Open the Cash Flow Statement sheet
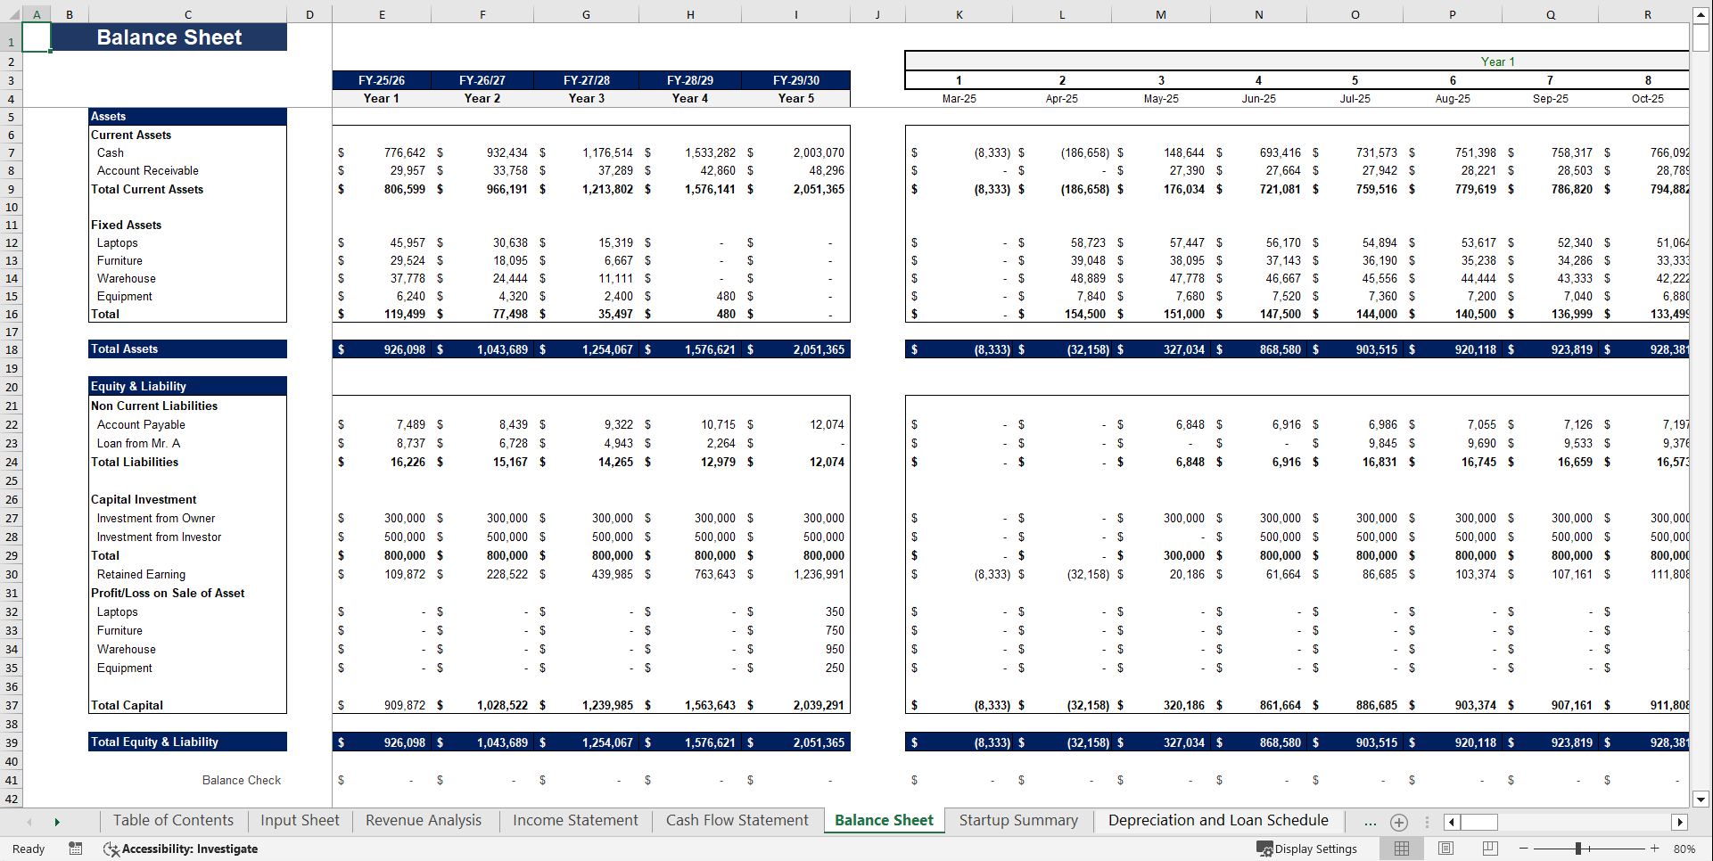The image size is (1713, 861). 737,820
